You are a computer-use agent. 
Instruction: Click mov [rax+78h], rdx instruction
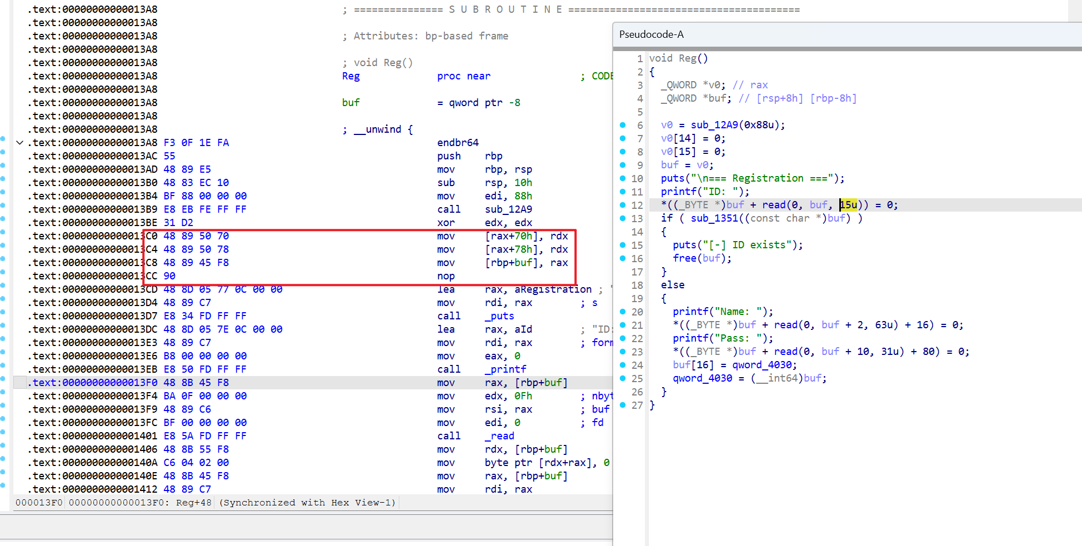502,249
